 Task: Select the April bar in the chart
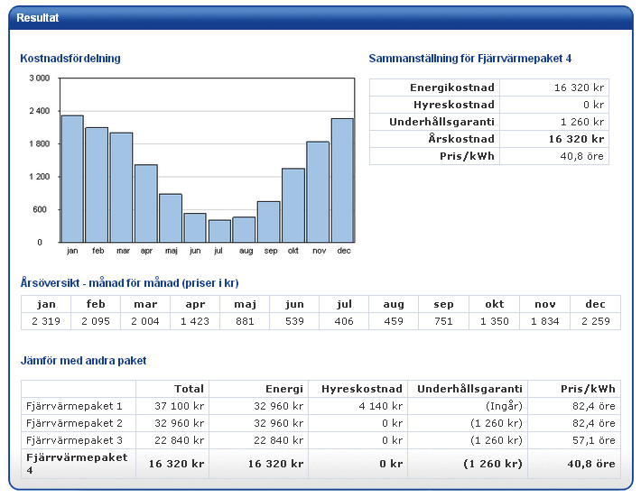pos(146,203)
